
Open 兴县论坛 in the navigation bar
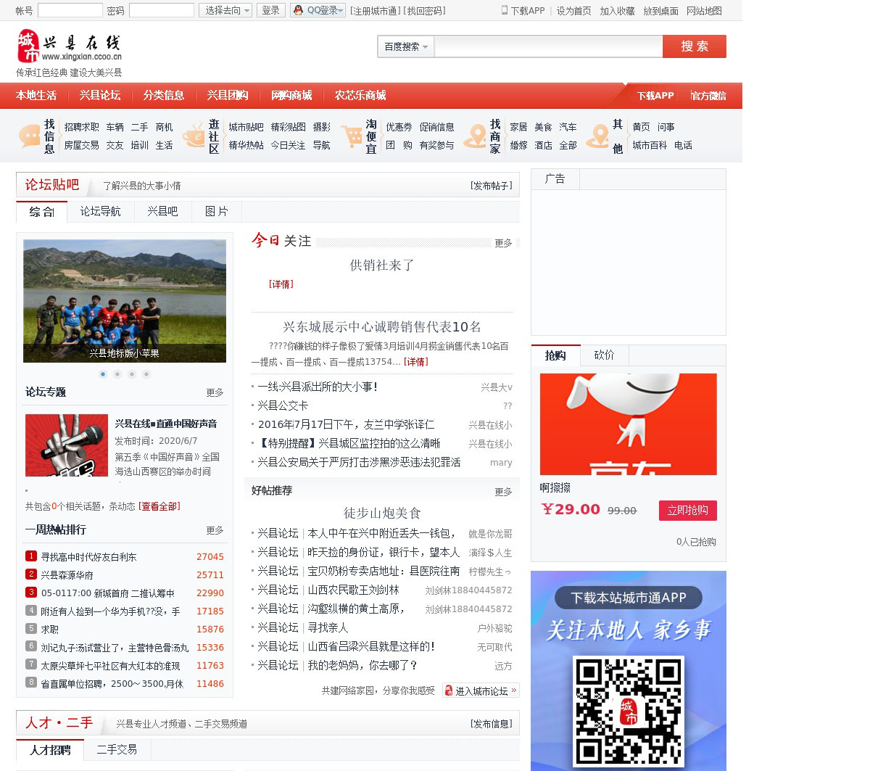click(100, 96)
